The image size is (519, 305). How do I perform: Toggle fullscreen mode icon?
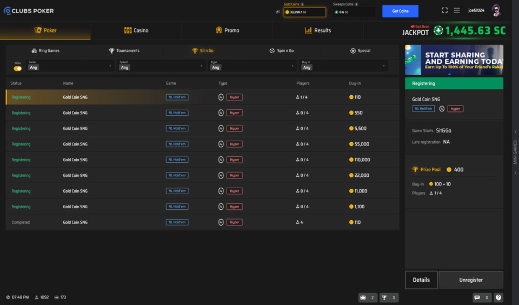coord(444,10)
